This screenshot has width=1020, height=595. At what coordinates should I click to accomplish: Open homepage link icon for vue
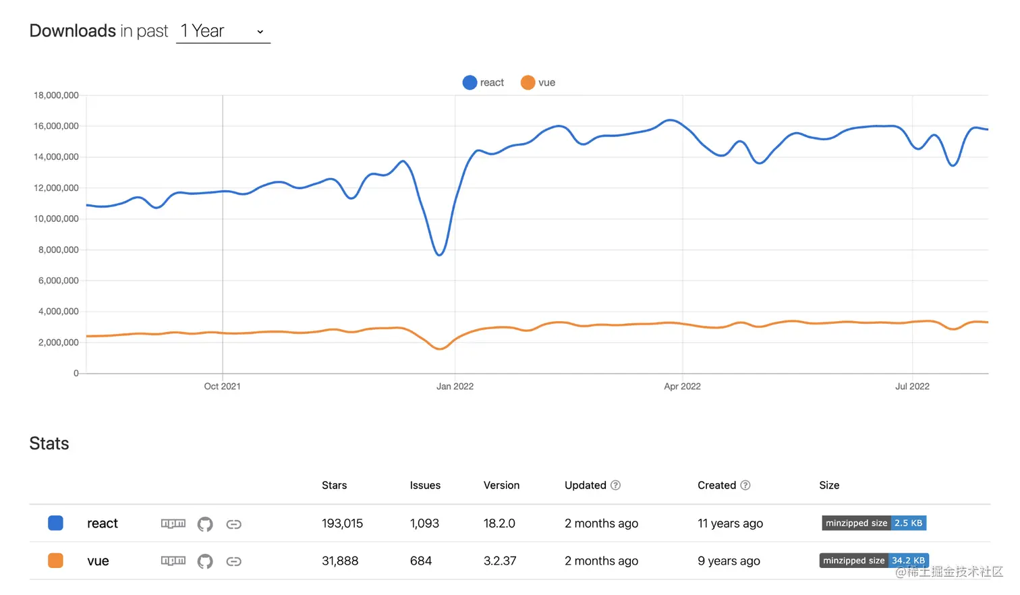233,561
